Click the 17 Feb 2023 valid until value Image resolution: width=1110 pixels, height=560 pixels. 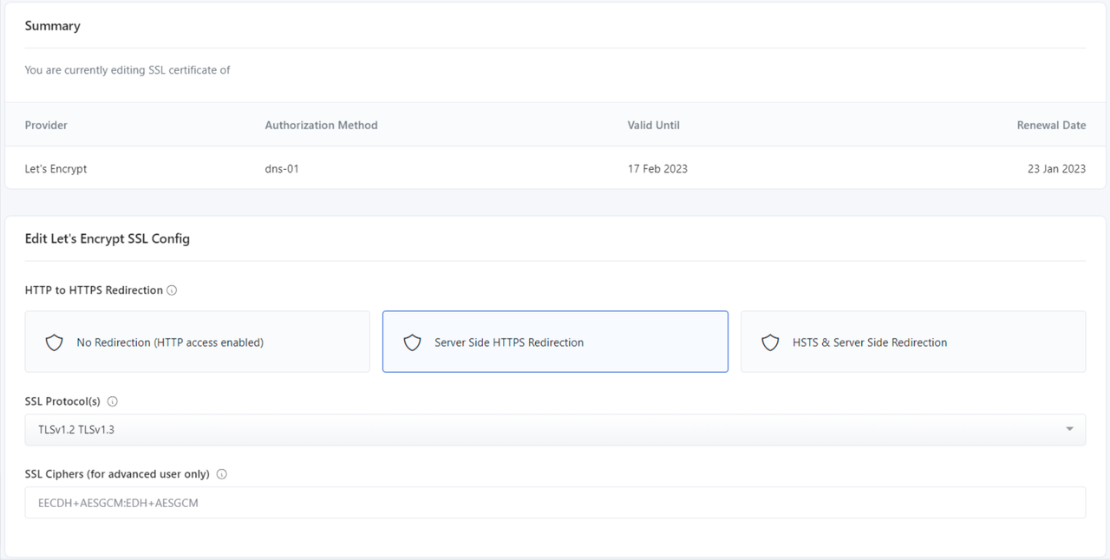pyautogui.click(x=657, y=169)
